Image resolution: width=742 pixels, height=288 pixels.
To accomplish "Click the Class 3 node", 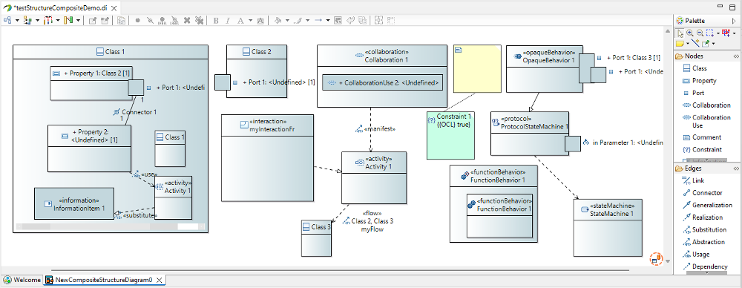I will click(316, 238).
